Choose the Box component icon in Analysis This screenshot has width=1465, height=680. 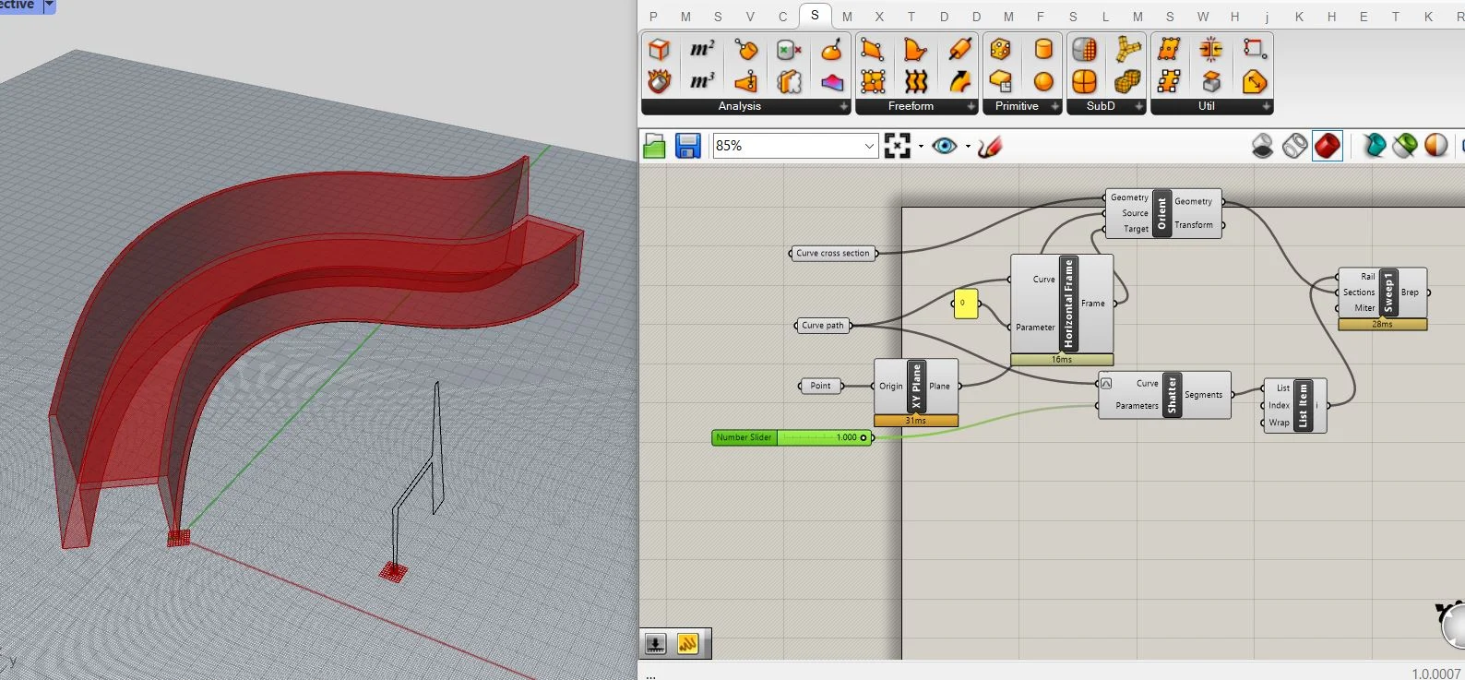[x=659, y=49]
